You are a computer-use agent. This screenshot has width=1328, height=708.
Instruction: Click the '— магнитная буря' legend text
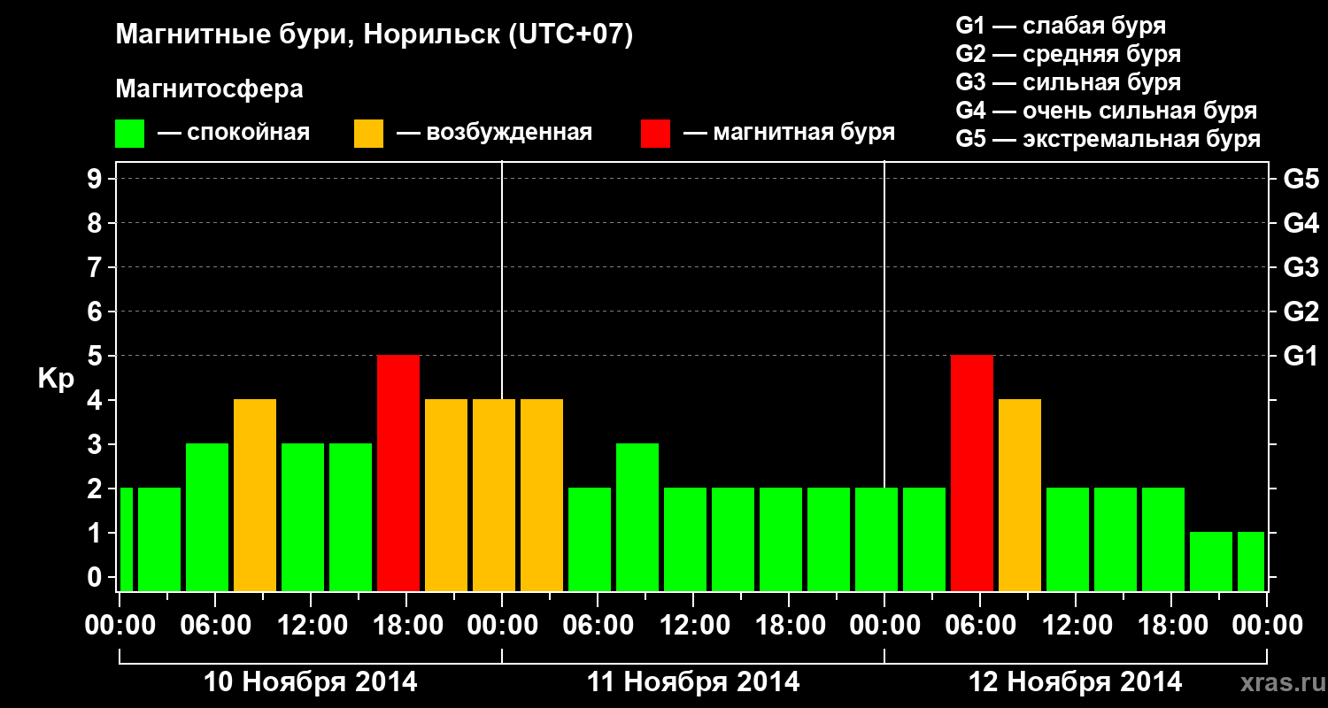click(x=790, y=133)
